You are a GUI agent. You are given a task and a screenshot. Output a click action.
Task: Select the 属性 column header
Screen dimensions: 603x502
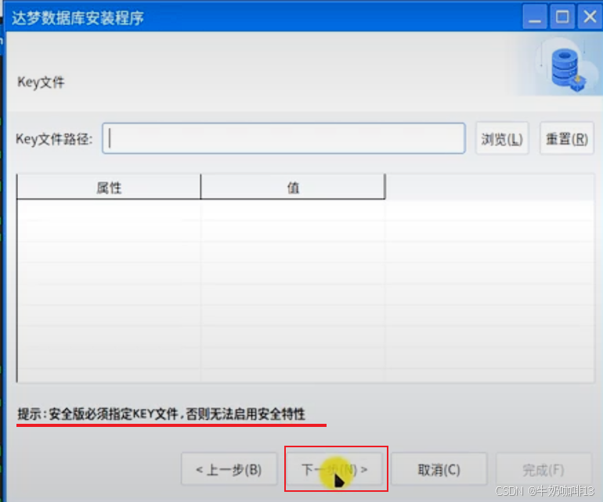[x=109, y=188]
